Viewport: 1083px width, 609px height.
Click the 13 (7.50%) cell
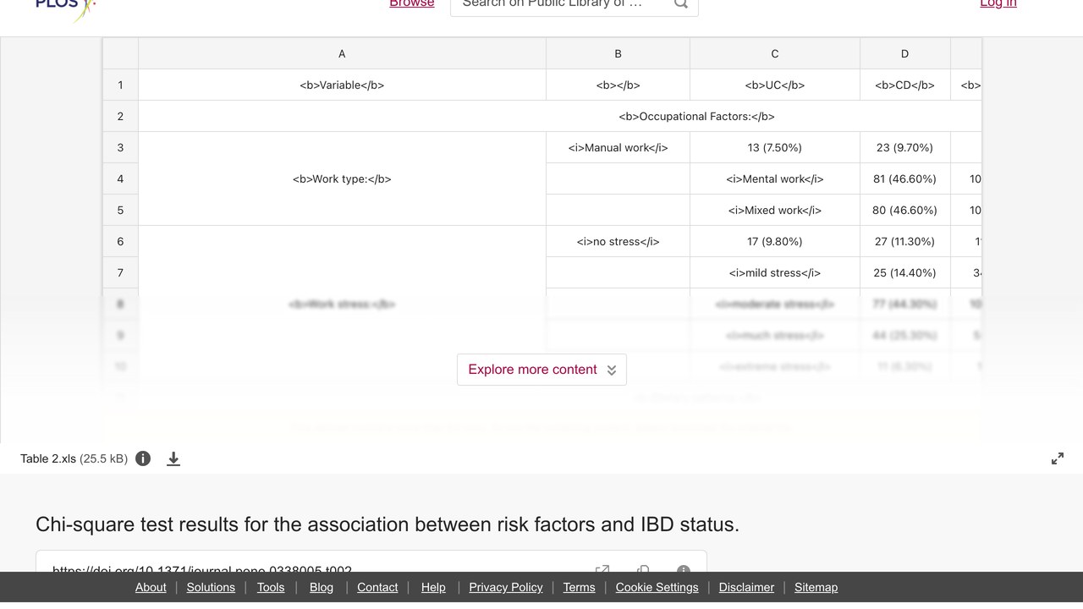coord(775,147)
